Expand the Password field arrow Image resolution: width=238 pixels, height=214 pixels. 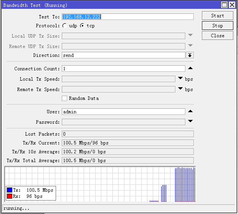[x=190, y=121]
